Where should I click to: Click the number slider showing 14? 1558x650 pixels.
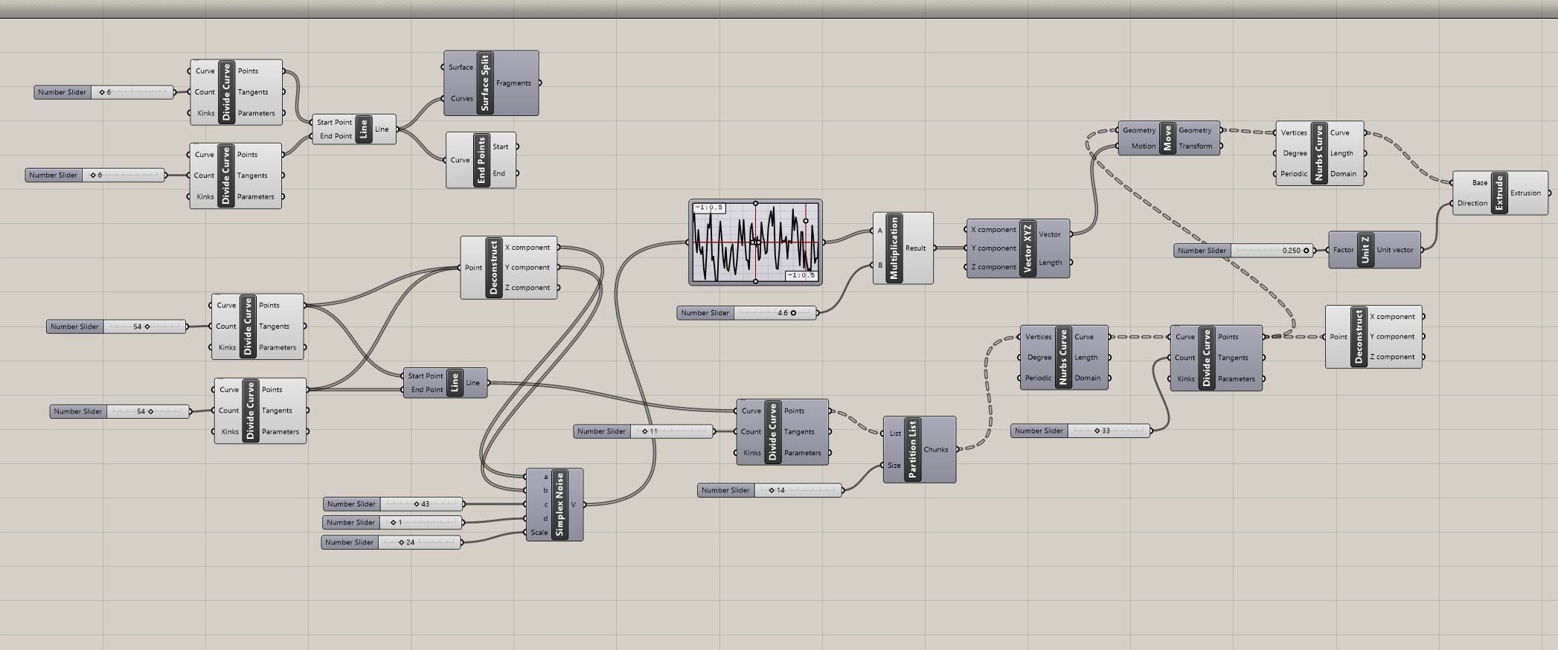tap(769, 490)
